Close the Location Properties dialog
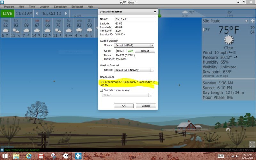This screenshot has width=256, height=160. pyautogui.click(x=155, y=12)
